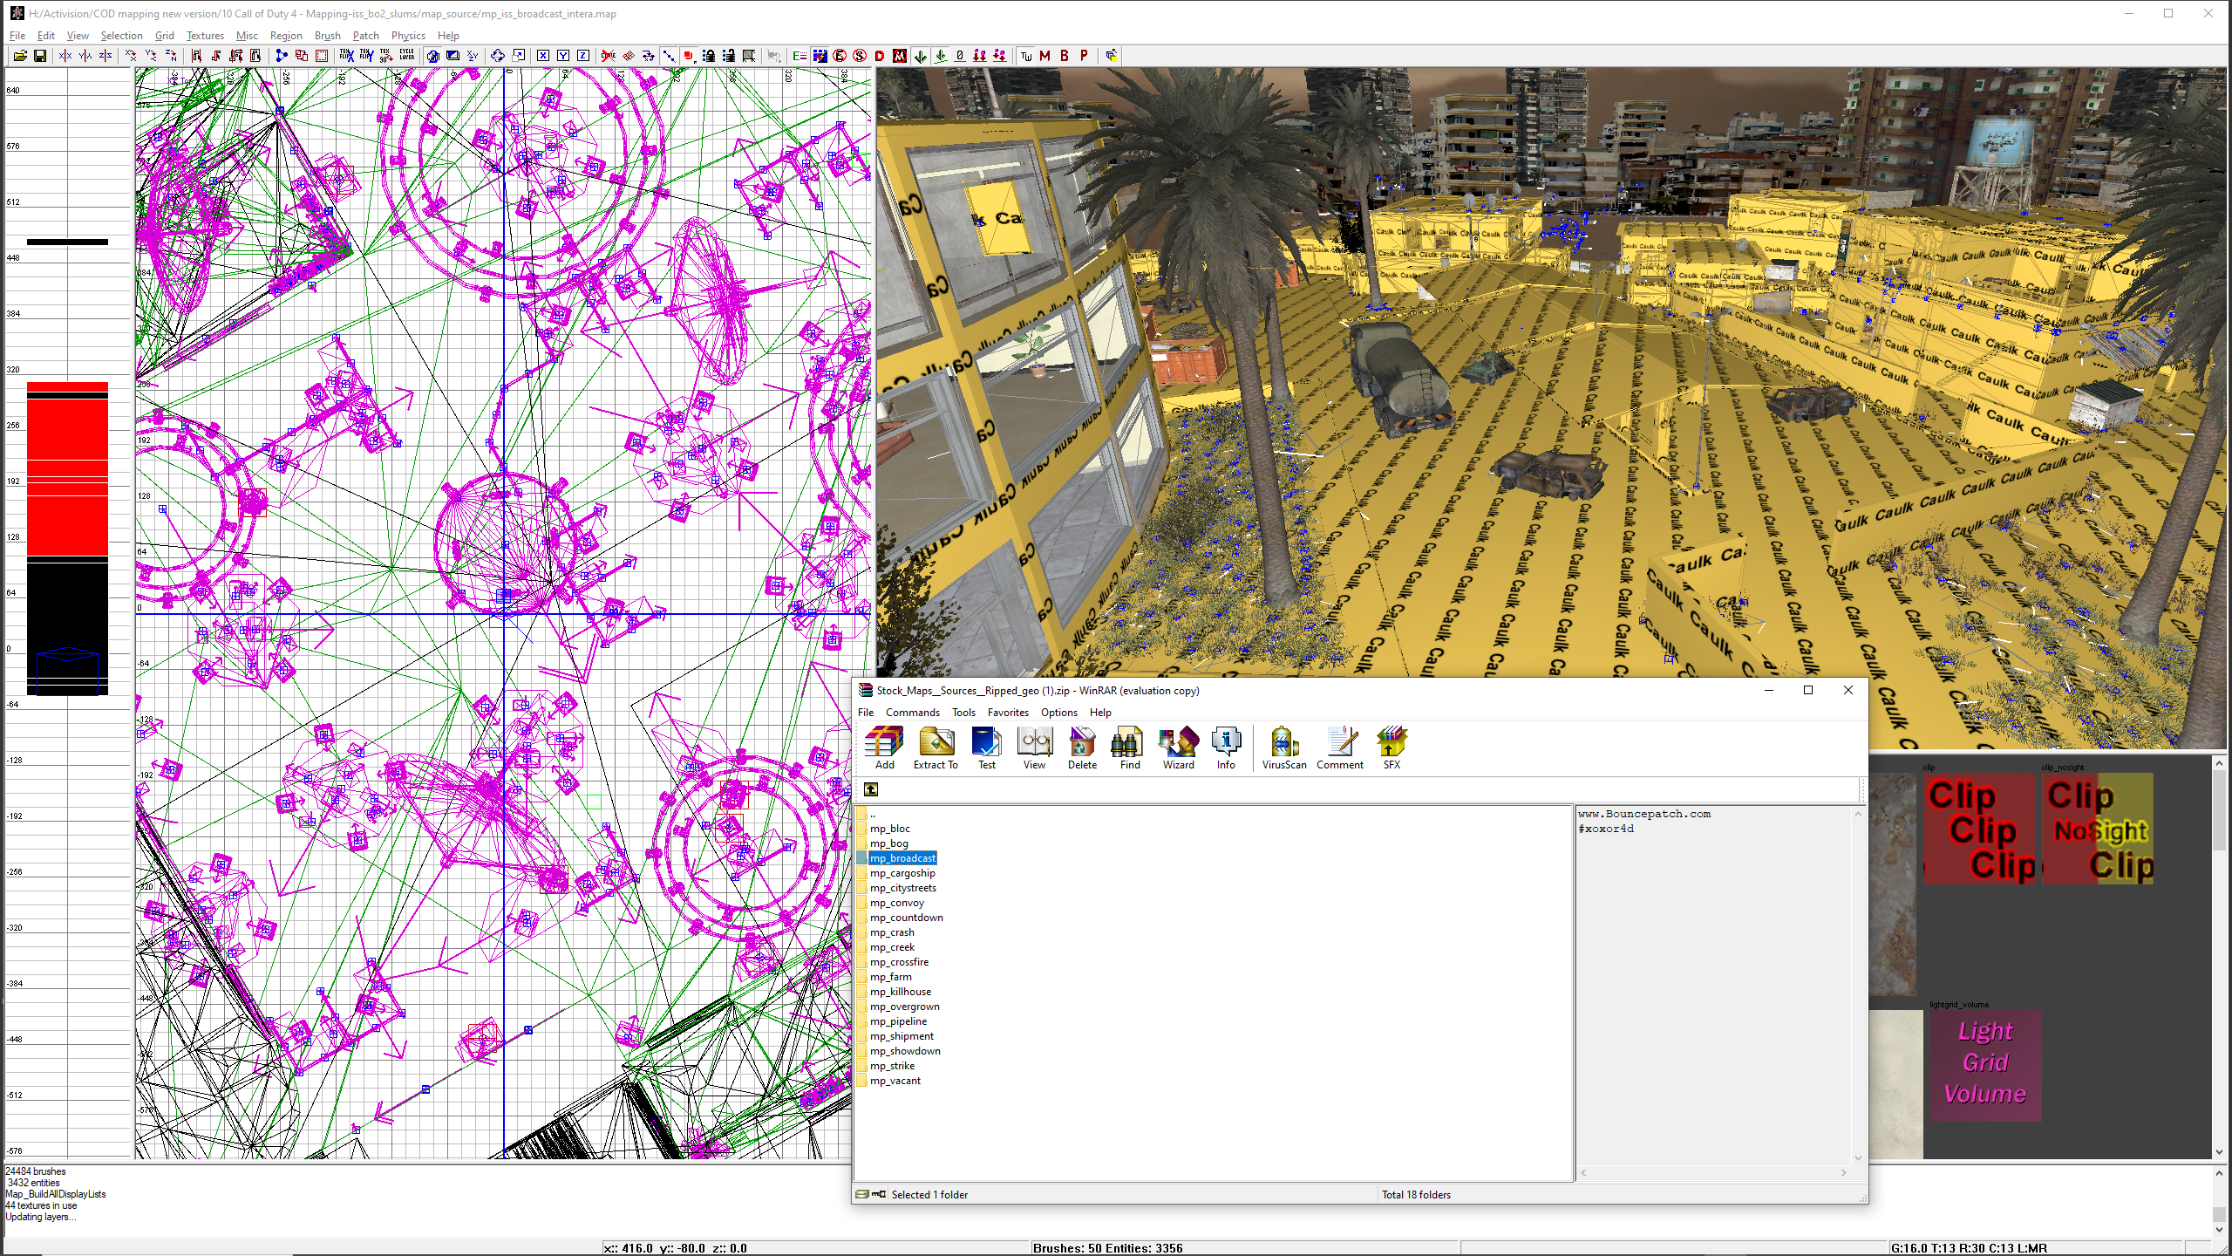Image resolution: width=2232 pixels, height=1256 pixels.
Task: Click the Z-axis flip toolbar icon
Action: [105, 56]
